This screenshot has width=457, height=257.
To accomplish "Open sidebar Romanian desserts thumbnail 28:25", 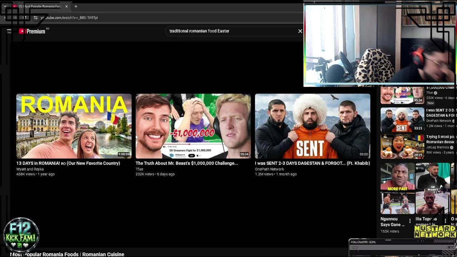I will [x=402, y=146].
